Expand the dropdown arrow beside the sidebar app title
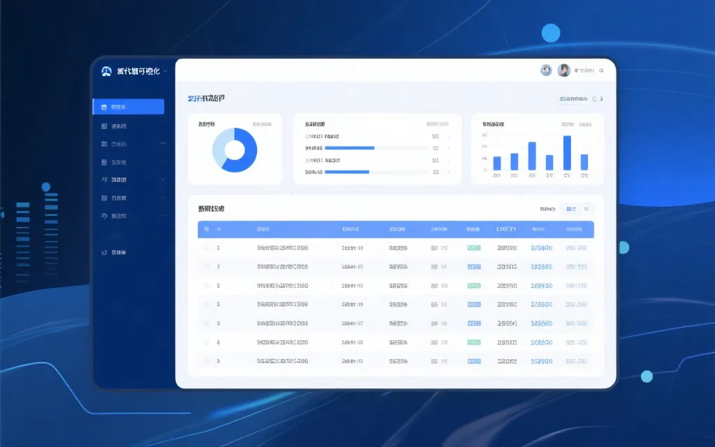Image resolution: width=715 pixels, height=447 pixels. 165,71
